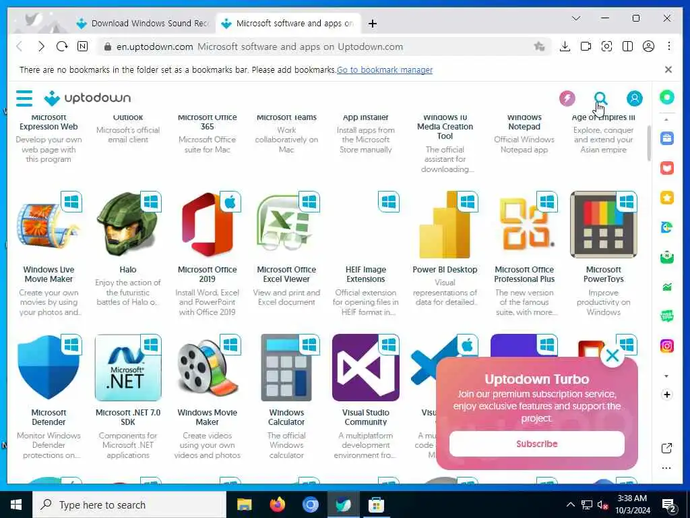Click the screen capture toolbar icon
Viewport: 690px width, 518px height.
[x=606, y=47]
